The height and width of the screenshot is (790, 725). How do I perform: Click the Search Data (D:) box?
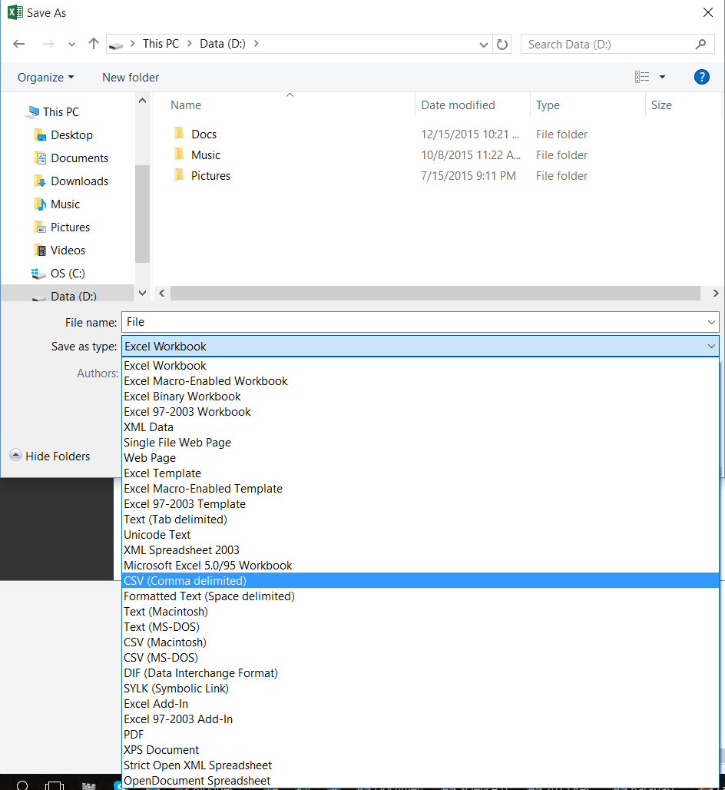click(x=617, y=44)
